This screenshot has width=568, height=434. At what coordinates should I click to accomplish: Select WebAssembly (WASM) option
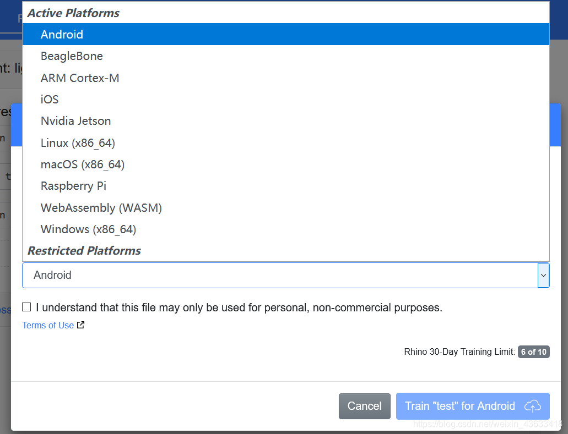point(286,207)
